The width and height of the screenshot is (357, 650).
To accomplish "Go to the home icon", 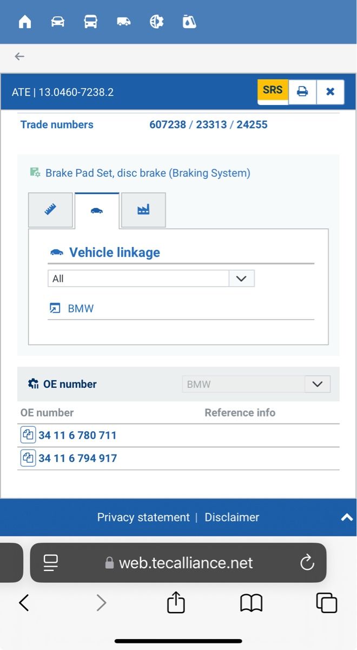I will tap(25, 22).
